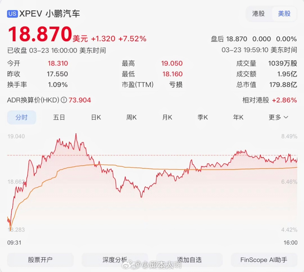Screen dimensions: 304x272
Task: Click the 市盈(TTM) value 亏损
Action: coord(176,85)
